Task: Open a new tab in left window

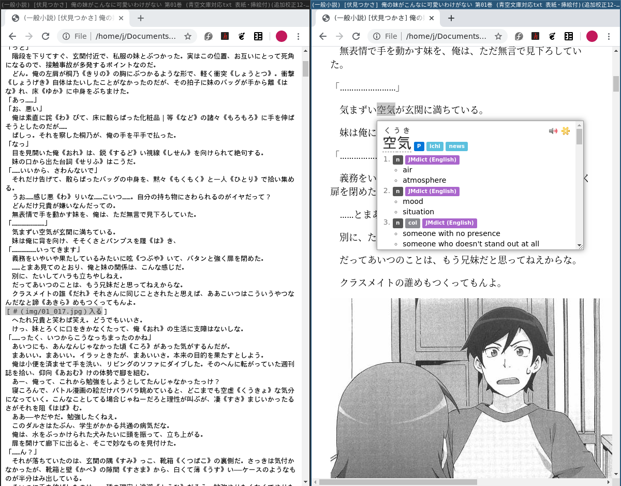Action: pos(140,18)
